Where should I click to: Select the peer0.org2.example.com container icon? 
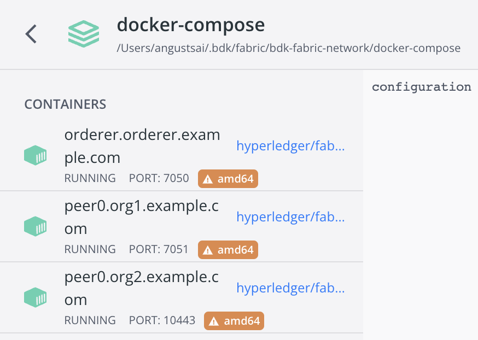coord(35,297)
